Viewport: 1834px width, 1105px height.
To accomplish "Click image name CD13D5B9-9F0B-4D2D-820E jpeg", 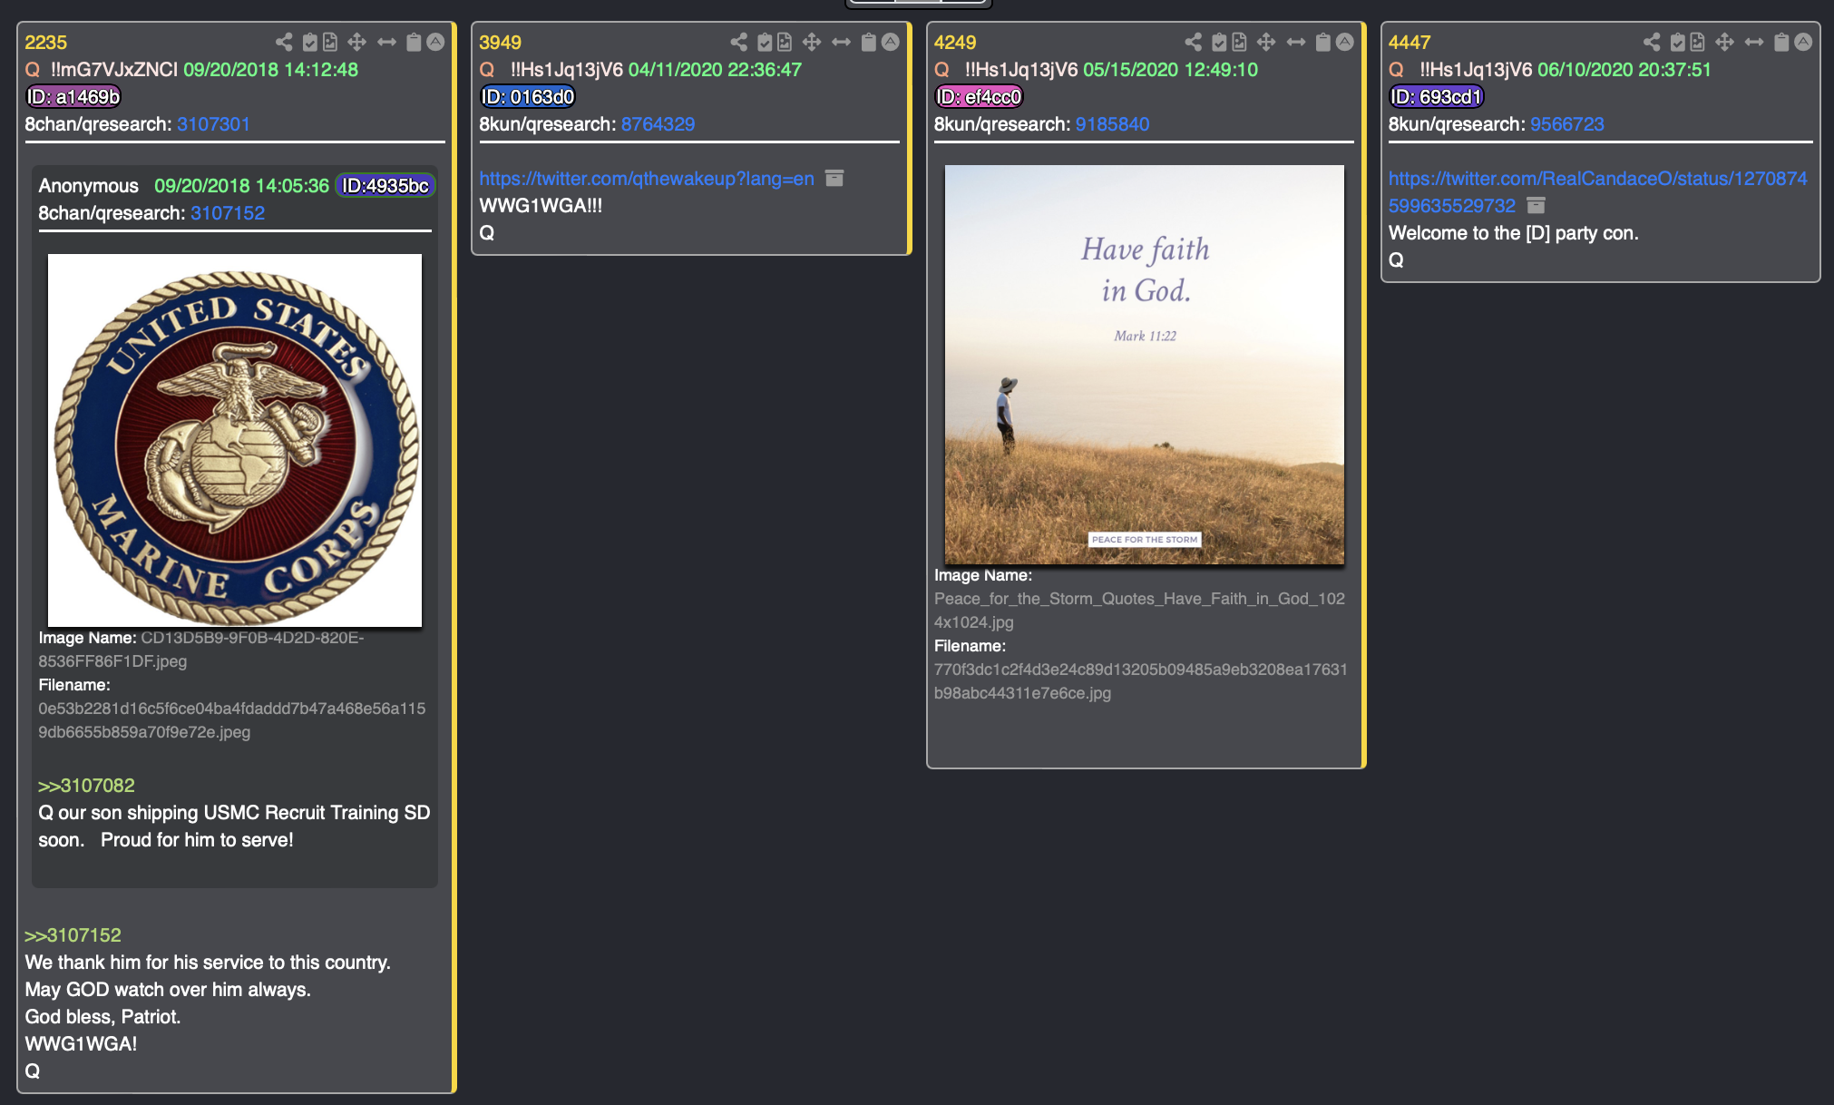I will tap(201, 650).
